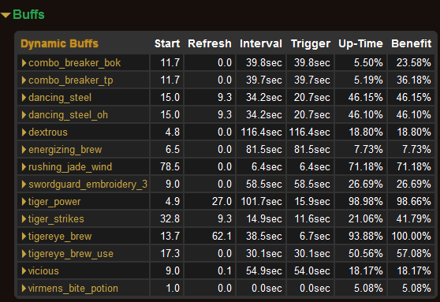440x302 pixels.
Task: Click the Benefit column header
Action: tap(412, 43)
